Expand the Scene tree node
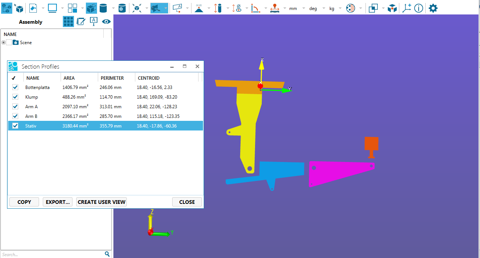Image resolution: width=480 pixels, height=258 pixels. (x=4, y=43)
